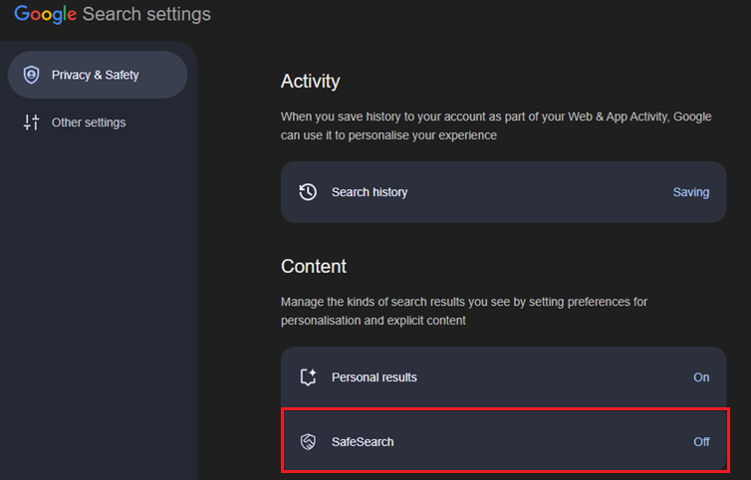Open the SafeSearch setting
Screen dimensions: 751x480
tap(505, 441)
